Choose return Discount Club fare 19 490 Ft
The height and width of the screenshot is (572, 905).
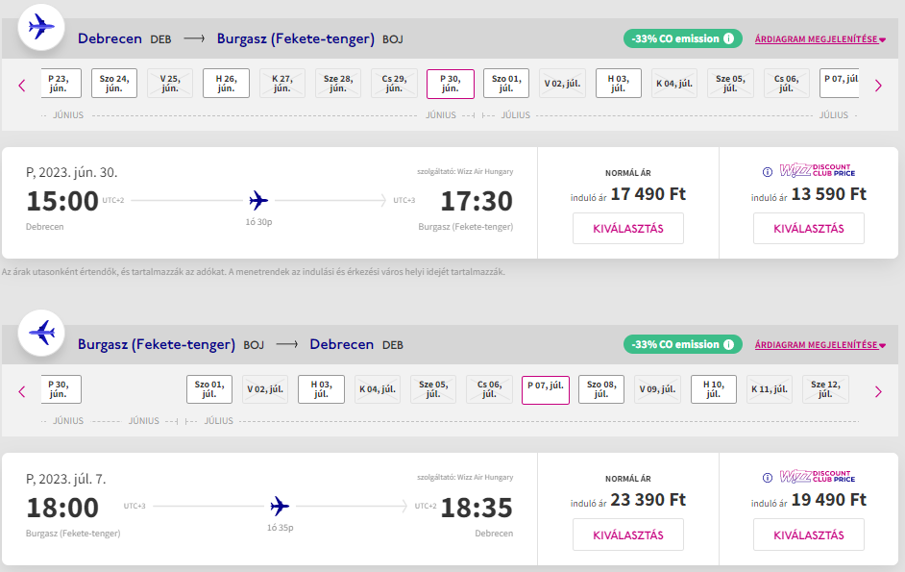coord(808,535)
